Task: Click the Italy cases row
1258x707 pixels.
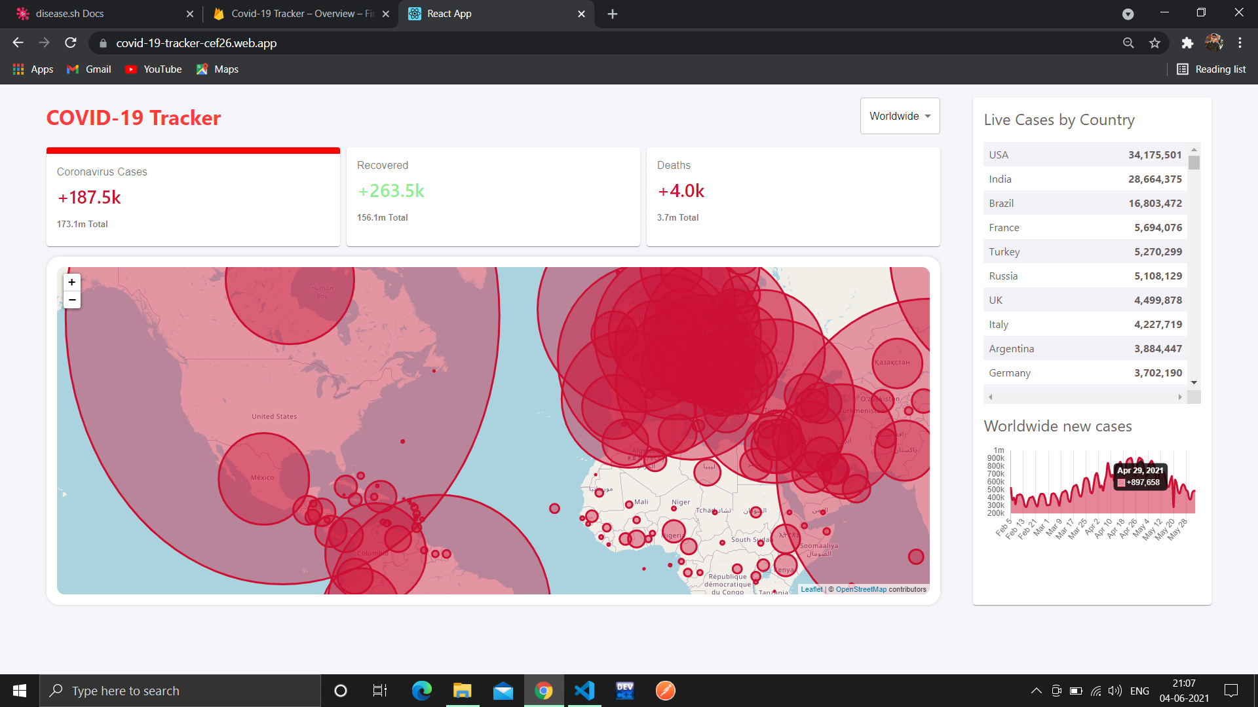Action: point(1086,324)
